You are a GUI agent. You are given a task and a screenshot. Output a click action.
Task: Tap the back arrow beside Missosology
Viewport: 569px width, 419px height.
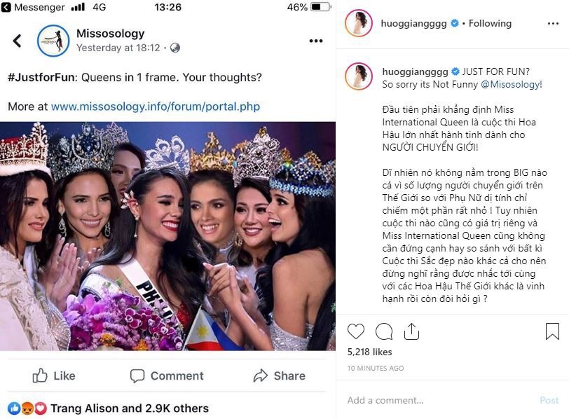pyautogui.click(x=18, y=41)
